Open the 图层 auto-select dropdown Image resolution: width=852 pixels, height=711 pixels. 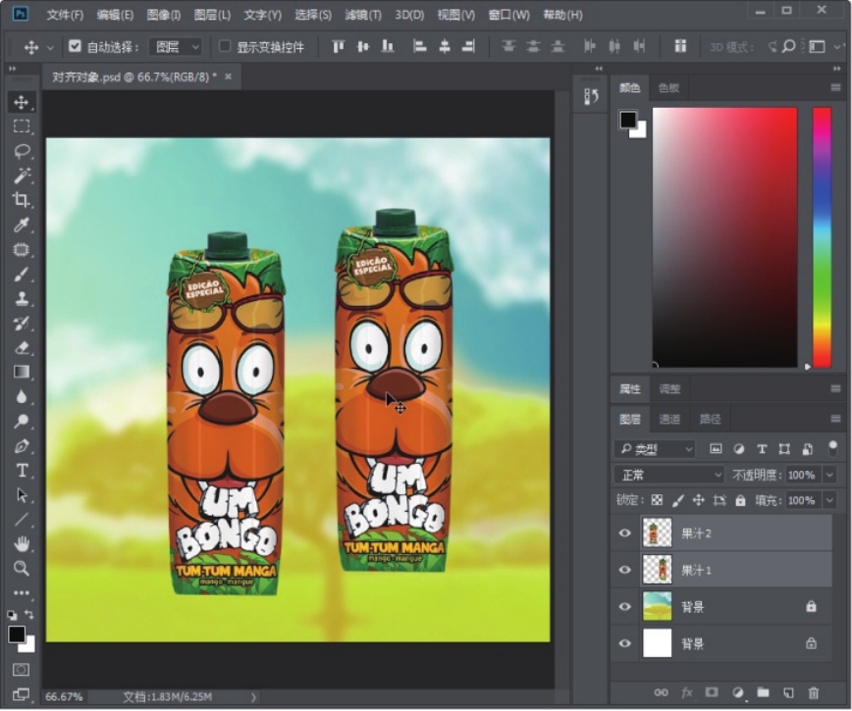tap(176, 47)
